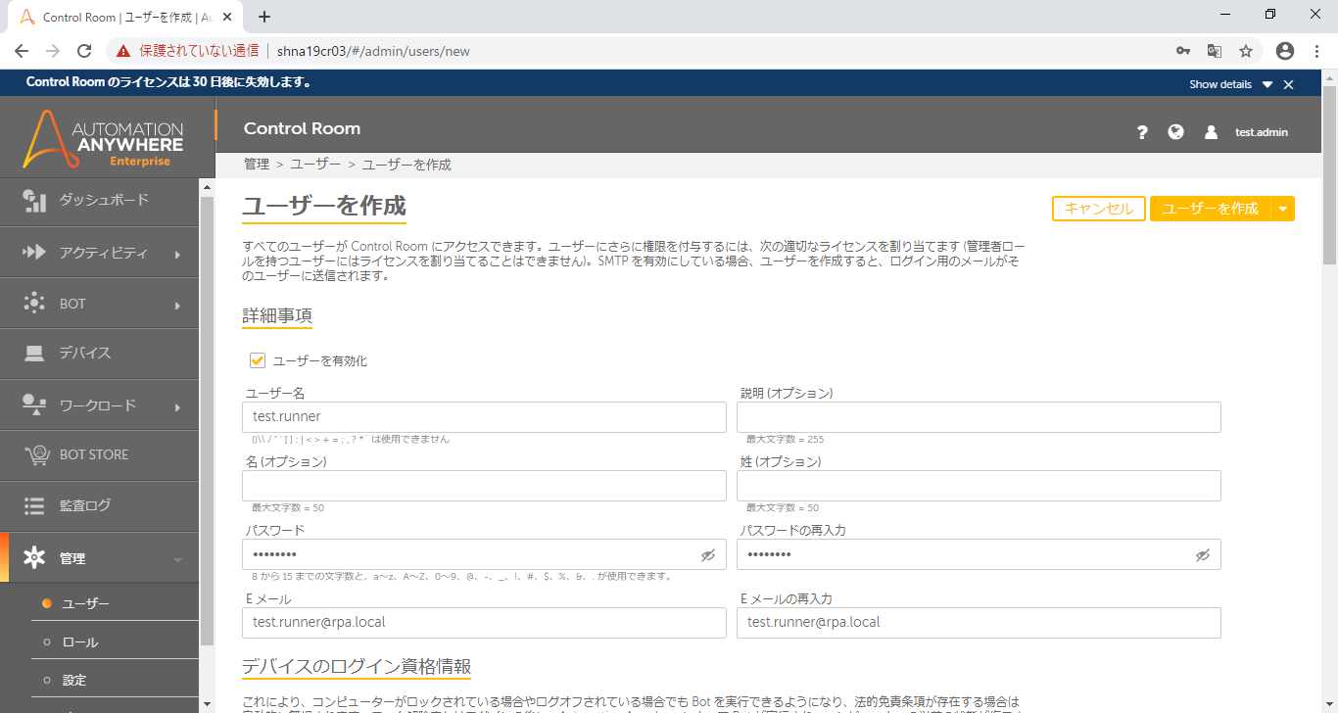1338x713 pixels.
Task: Expand the ワークロード submenu arrow
Action: pos(178,407)
